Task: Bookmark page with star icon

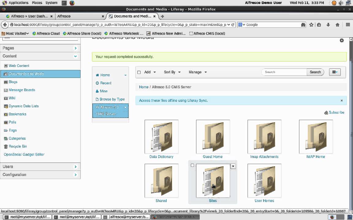Action: 311,25
